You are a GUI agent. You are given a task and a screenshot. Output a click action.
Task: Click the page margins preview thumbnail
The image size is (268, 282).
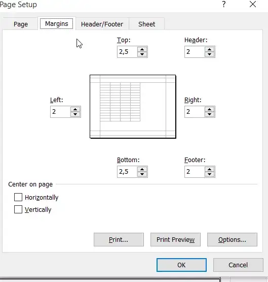tap(133, 107)
